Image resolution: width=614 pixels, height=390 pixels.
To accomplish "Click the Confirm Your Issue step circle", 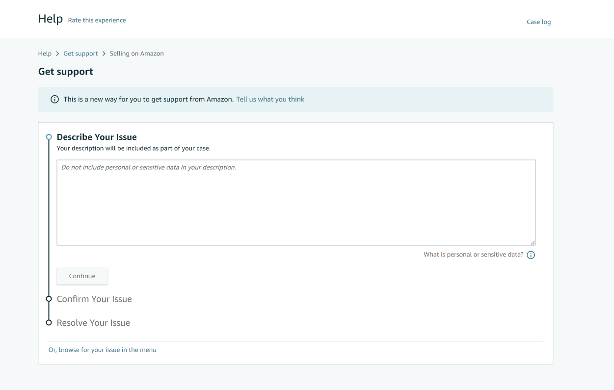I will (49, 299).
